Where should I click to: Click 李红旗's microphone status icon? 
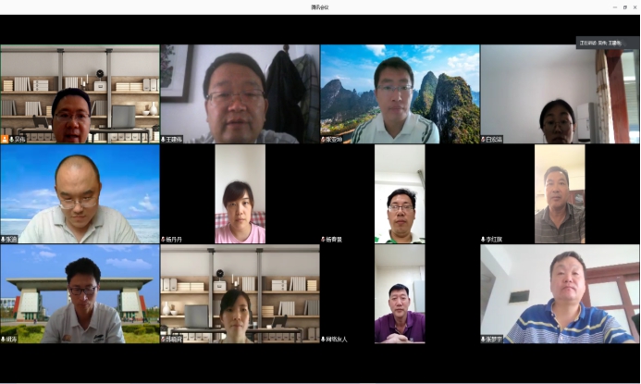484,239
